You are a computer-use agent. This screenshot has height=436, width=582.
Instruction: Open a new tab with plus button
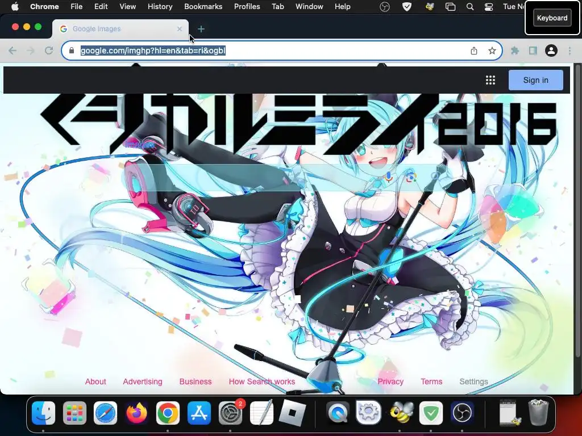click(x=201, y=29)
